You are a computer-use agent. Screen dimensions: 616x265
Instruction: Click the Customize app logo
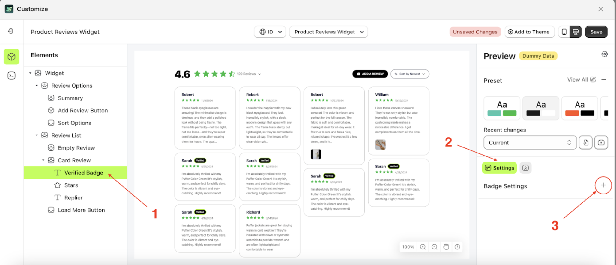pos(9,9)
